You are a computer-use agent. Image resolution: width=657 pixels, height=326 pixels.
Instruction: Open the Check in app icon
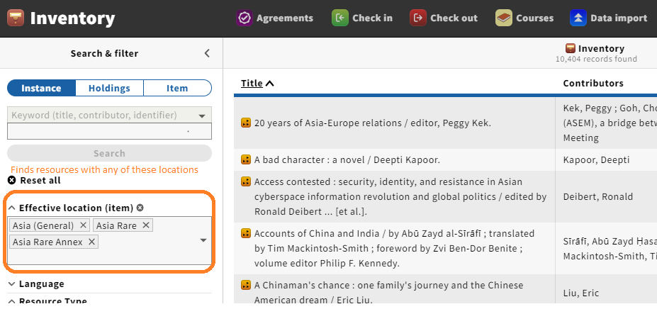pos(339,18)
